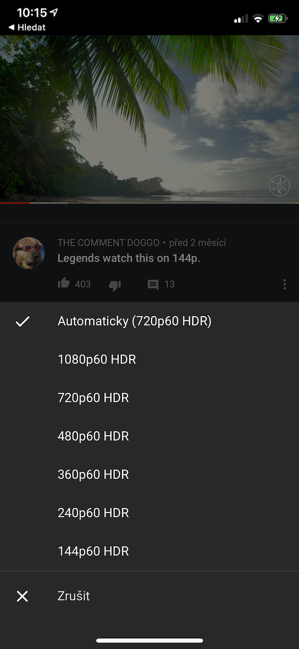Image resolution: width=299 pixels, height=649 pixels.
Task: Choose 1080p60 HDR quality
Action: tap(149, 360)
